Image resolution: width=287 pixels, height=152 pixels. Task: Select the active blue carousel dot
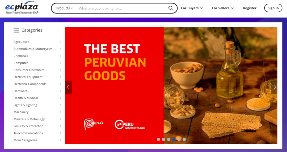pos(174,139)
